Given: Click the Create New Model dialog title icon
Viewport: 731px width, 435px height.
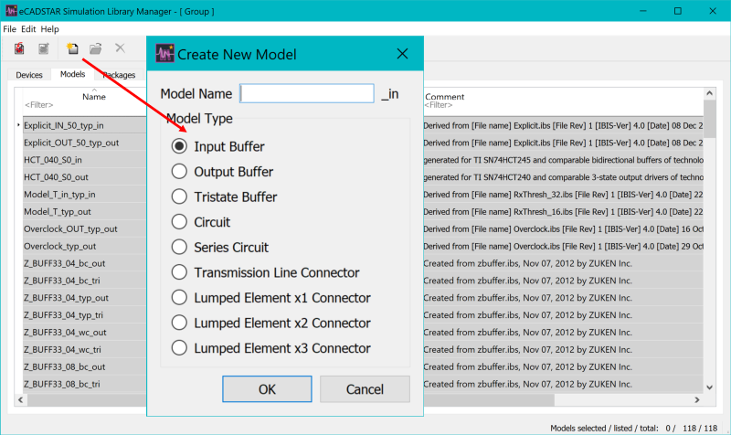Looking at the screenshot, I should [165, 54].
